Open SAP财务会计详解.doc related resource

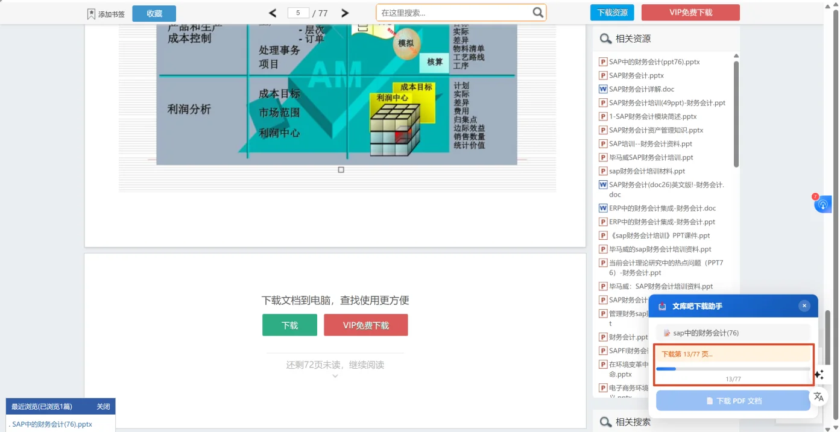642,89
